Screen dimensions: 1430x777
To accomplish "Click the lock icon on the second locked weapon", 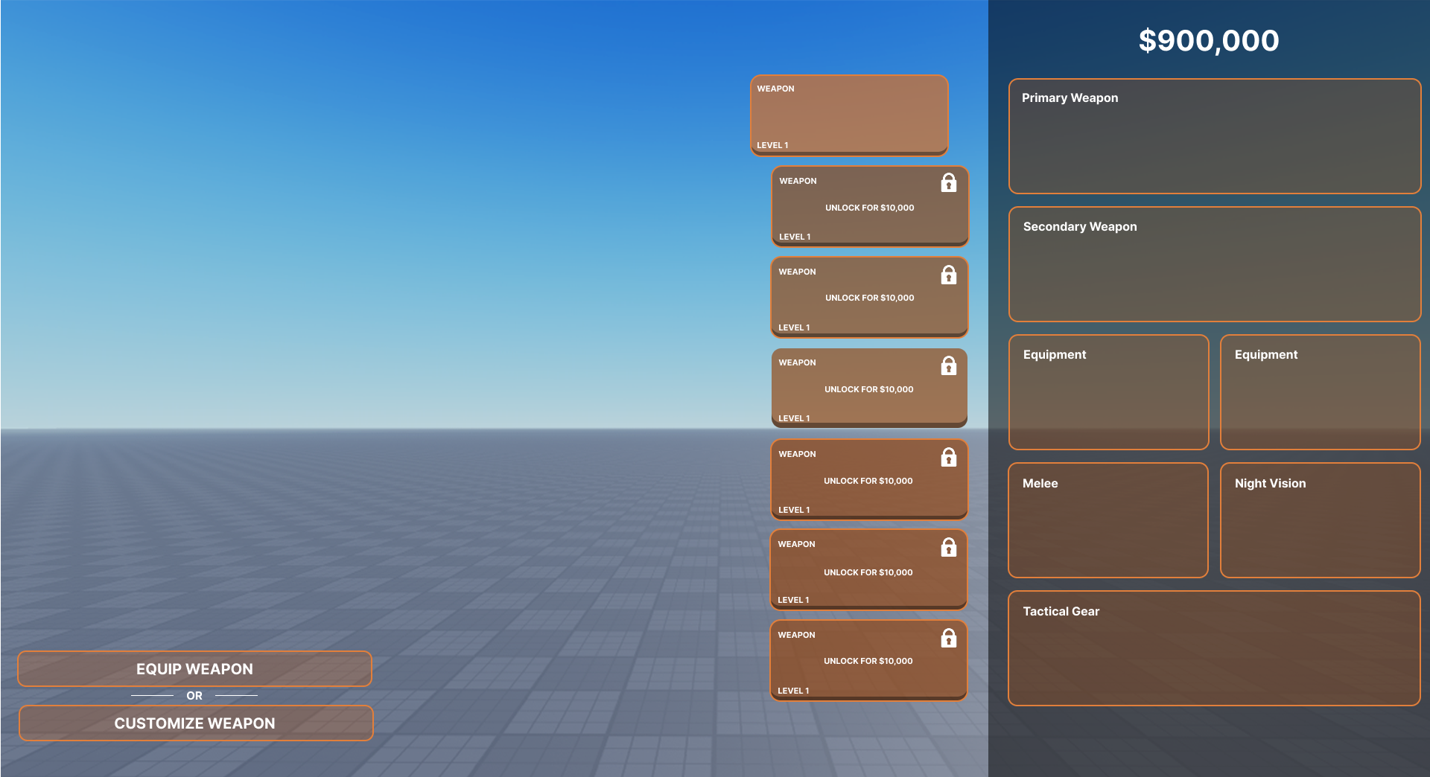I will [x=948, y=275].
